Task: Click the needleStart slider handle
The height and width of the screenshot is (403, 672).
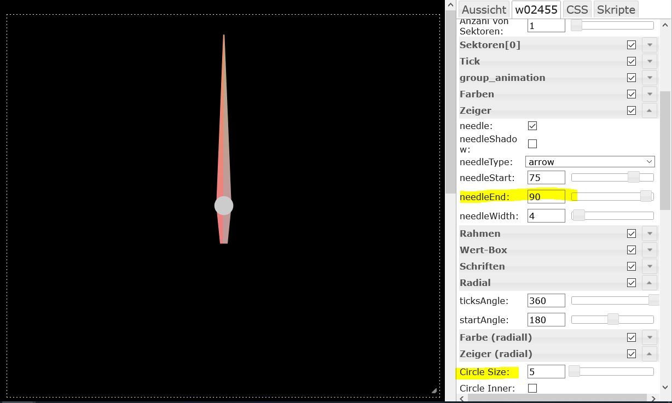Action: [x=633, y=177]
